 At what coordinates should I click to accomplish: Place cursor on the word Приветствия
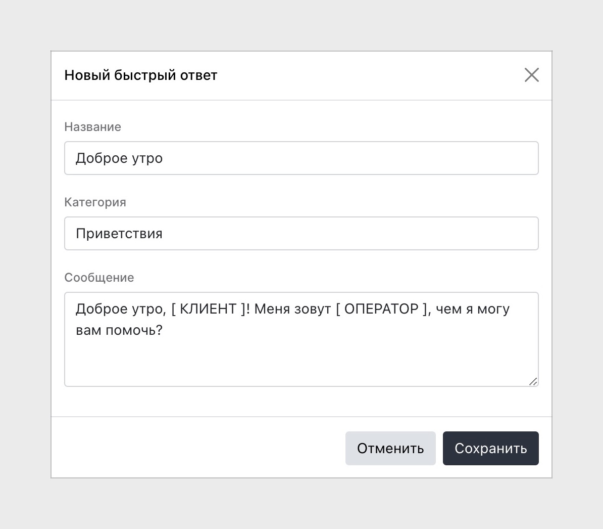(119, 234)
